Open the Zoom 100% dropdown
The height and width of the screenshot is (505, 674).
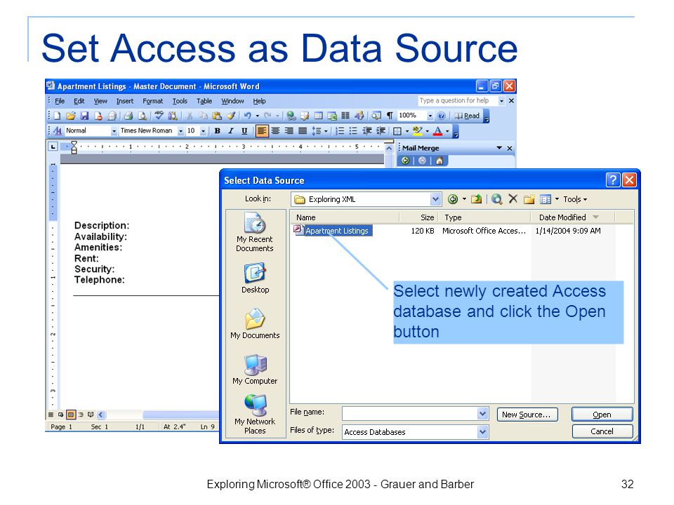click(430, 116)
